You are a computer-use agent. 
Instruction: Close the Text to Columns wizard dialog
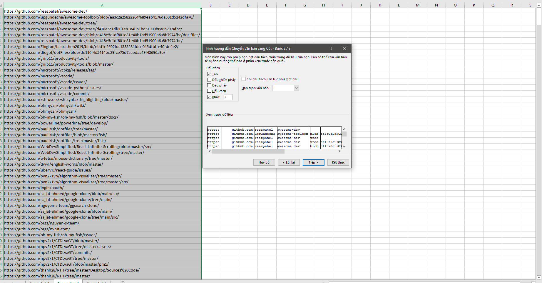coord(344,49)
